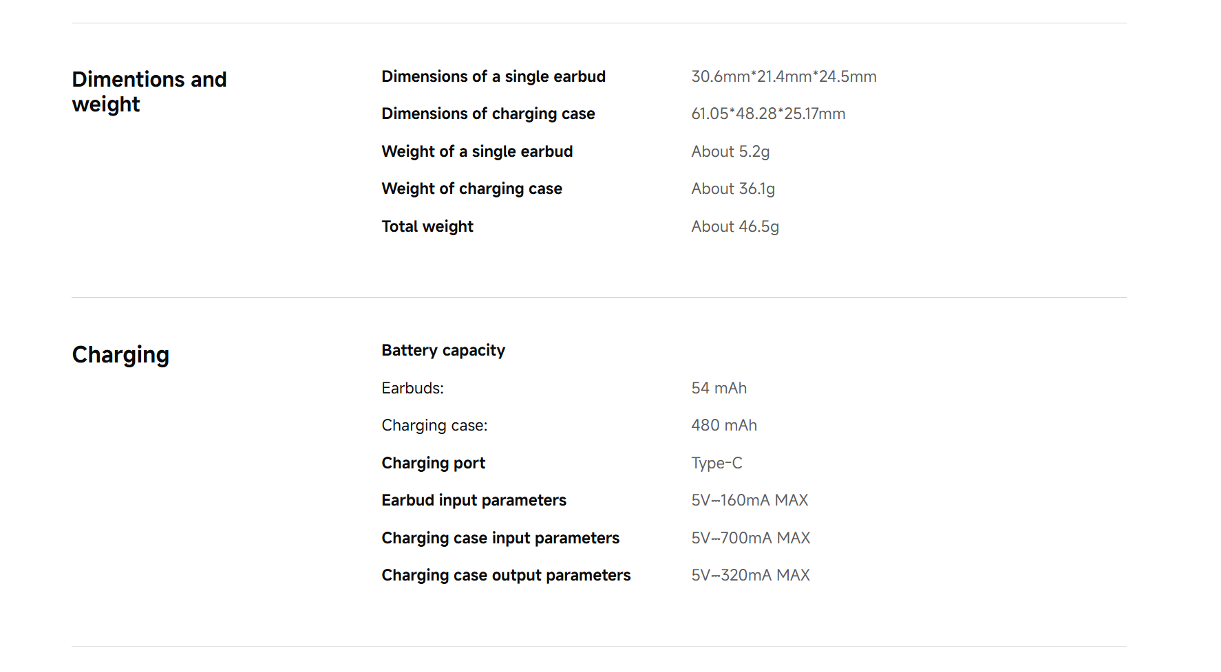Click the "About 46.5g" total weight value
Image resolution: width=1221 pixels, height=672 pixels.
point(735,226)
